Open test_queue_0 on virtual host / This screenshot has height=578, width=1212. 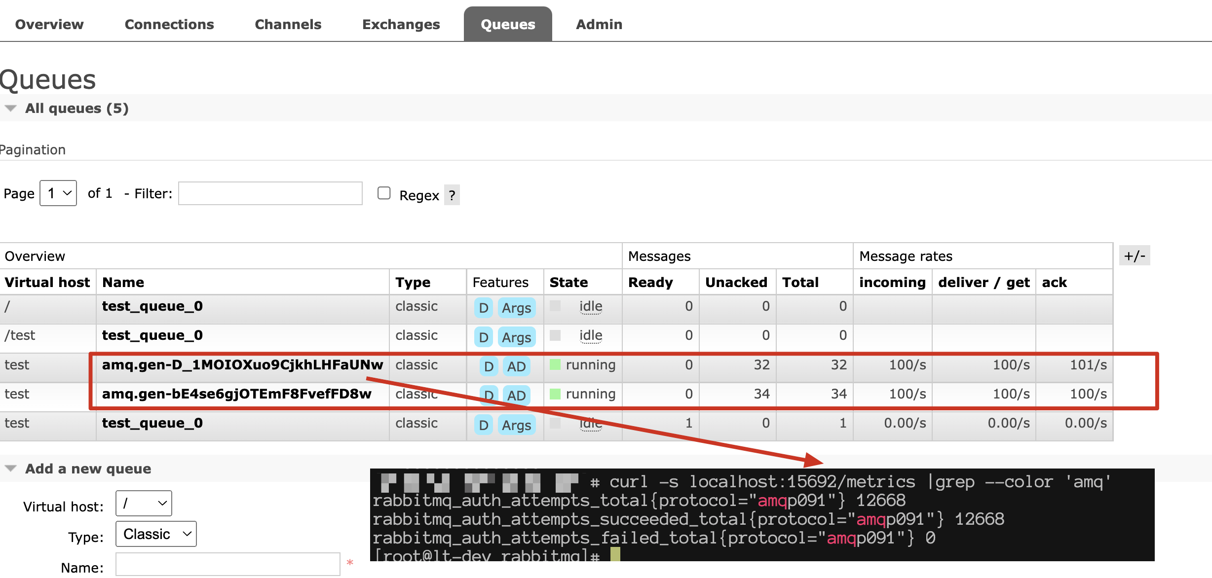point(152,306)
